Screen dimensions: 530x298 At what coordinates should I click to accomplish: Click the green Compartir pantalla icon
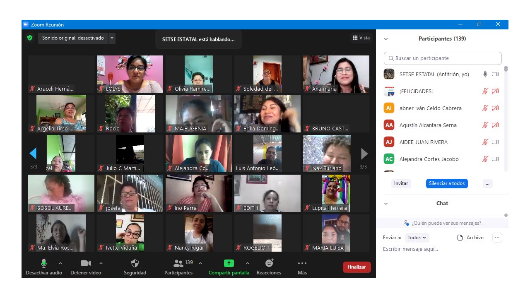[x=229, y=263]
